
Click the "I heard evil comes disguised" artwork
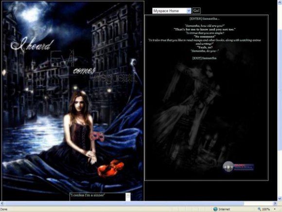(x=73, y=101)
